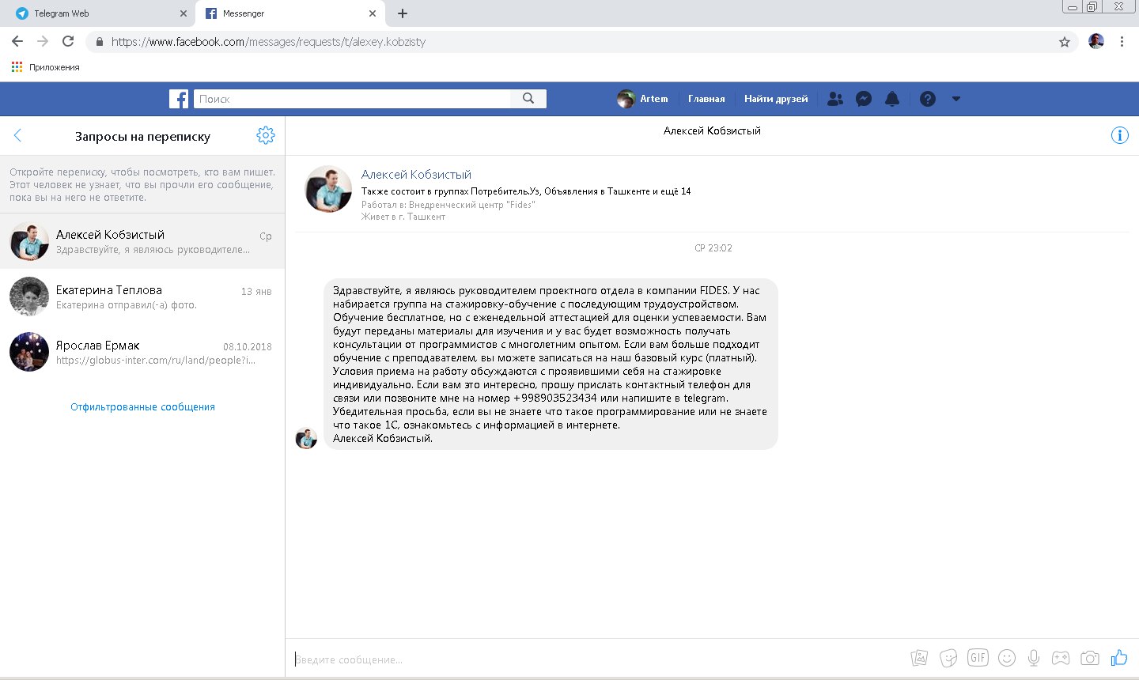Image resolution: width=1139 pixels, height=680 pixels.
Task: Open message requests settings gear
Action: coord(266,135)
